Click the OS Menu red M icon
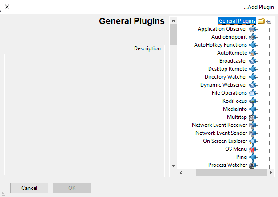The image size is (278, 197). tap(253, 149)
